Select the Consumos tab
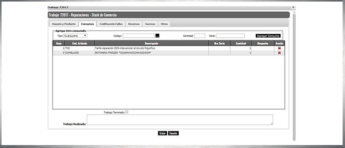The width and height of the screenshot is (345, 148). click(88, 24)
